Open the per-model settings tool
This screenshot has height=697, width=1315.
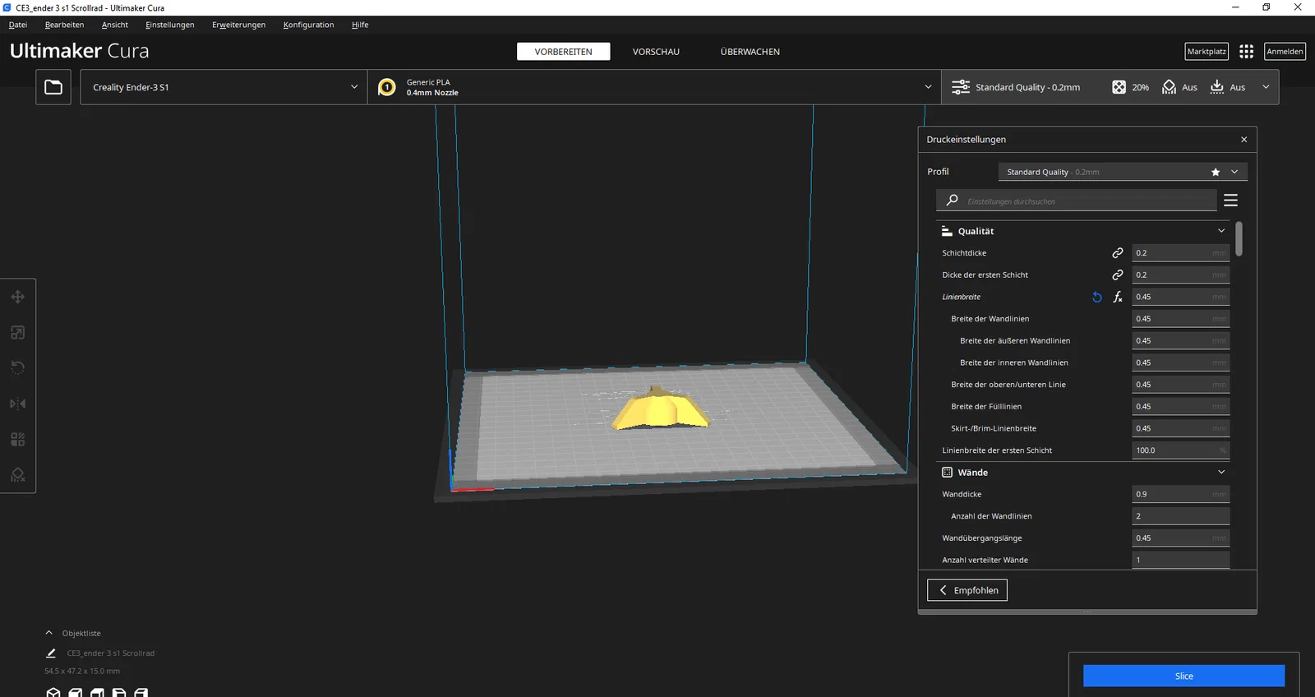point(17,439)
